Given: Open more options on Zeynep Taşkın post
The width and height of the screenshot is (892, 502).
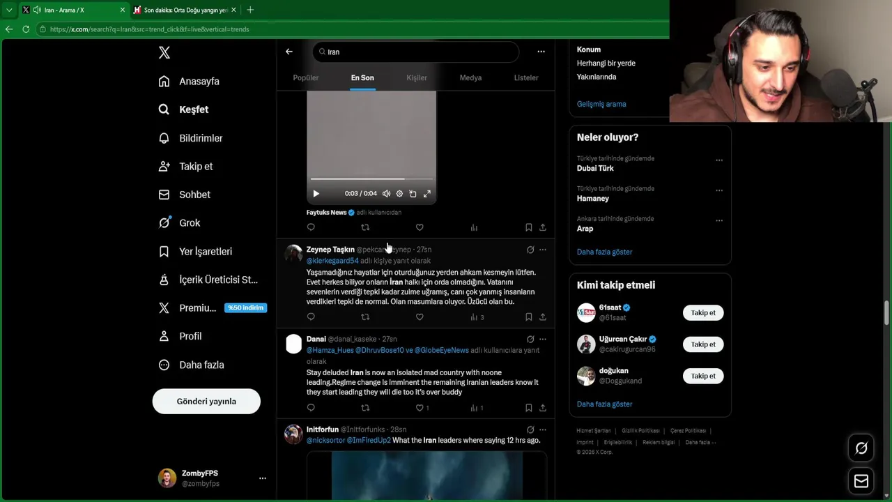Looking at the screenshot, I should (x=543, y=250).
